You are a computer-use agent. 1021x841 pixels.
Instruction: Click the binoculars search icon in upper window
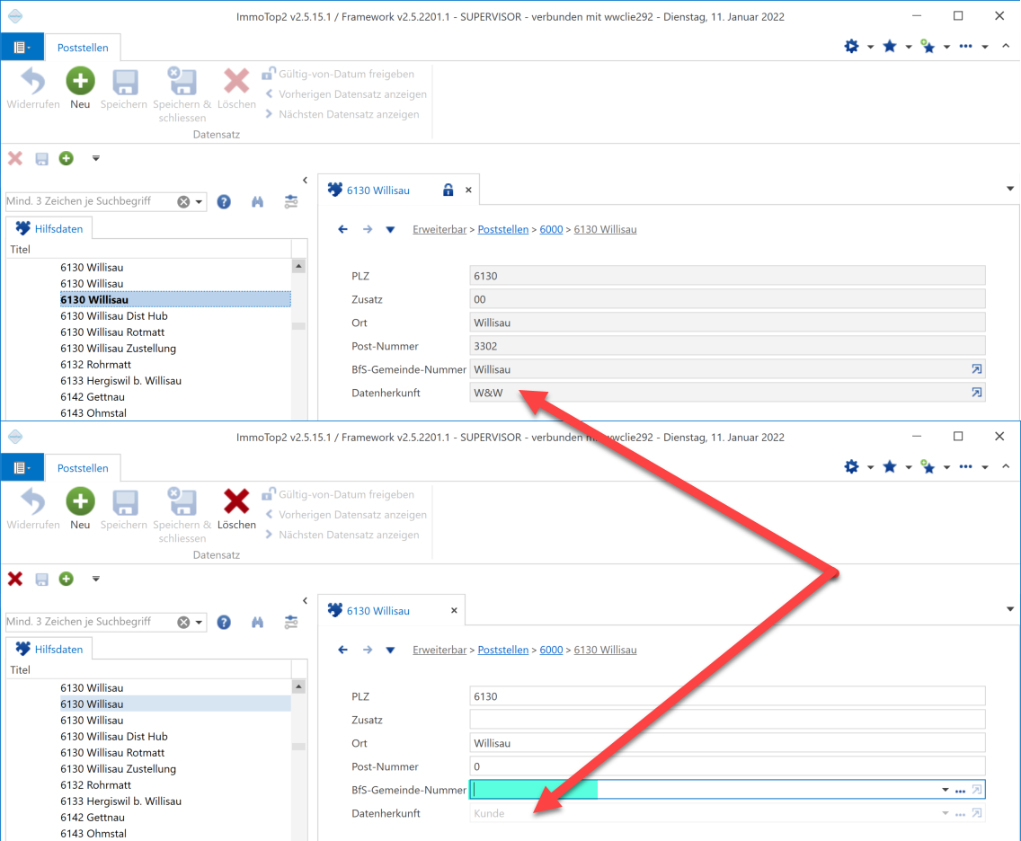[258, 202]
